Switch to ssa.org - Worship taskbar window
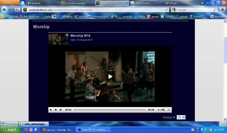 click(x=58, y=130)
